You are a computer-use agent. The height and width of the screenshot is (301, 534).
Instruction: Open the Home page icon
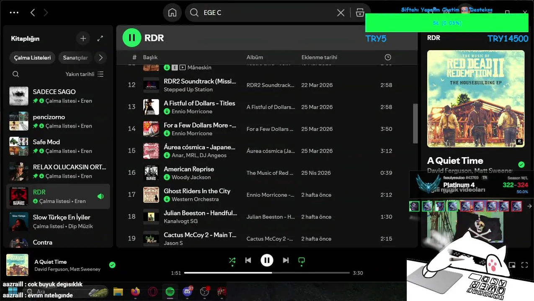click(172, 13)
